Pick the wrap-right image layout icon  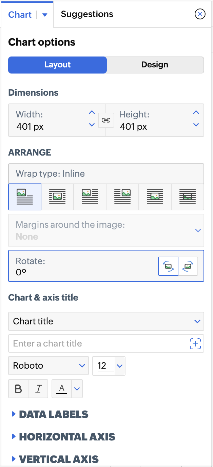[x=122, y=197]
